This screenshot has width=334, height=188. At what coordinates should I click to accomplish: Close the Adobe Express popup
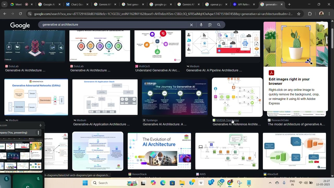[324, 26]
